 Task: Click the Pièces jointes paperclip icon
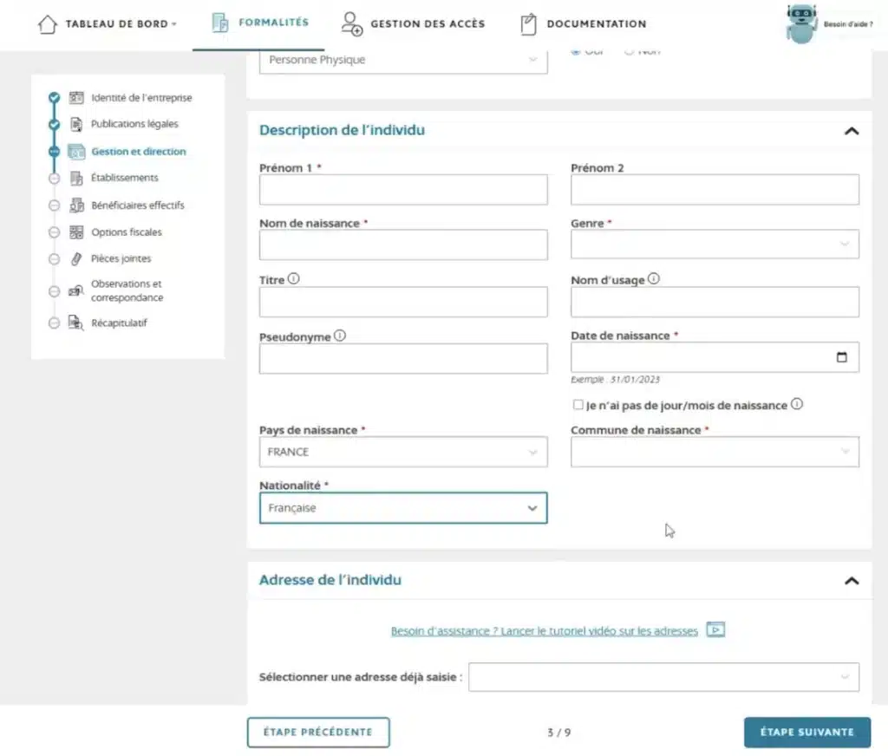coord(76,258)
